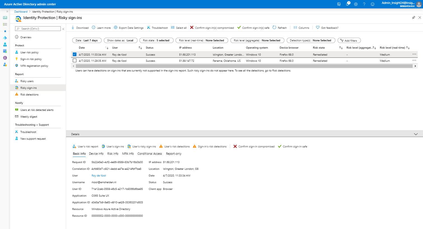Check the 11:29:35 AM sign-in row

(x=74, y=61)
